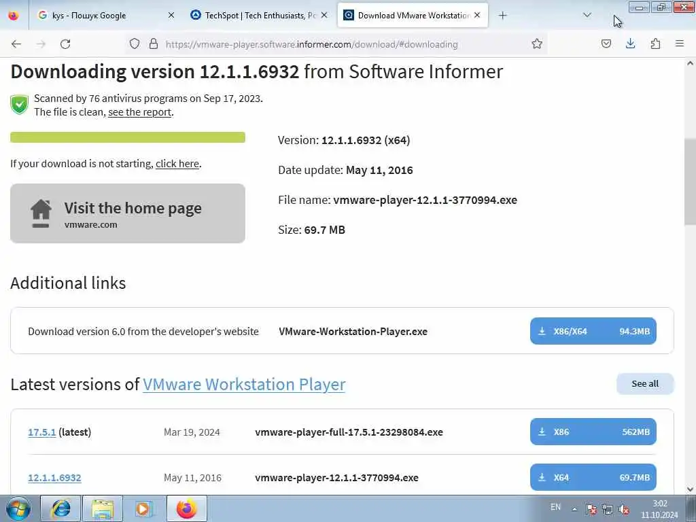Click the green download progress bar
The height and width of the screenshot is (522, 696).
click(x=128, y=137)
